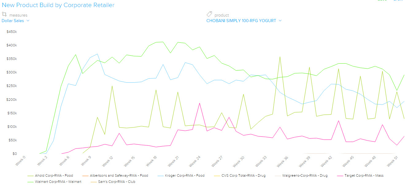Screen dimensions: 409x185
Task: Open the Dollar Sales measures dropdown
Action: 15,21
